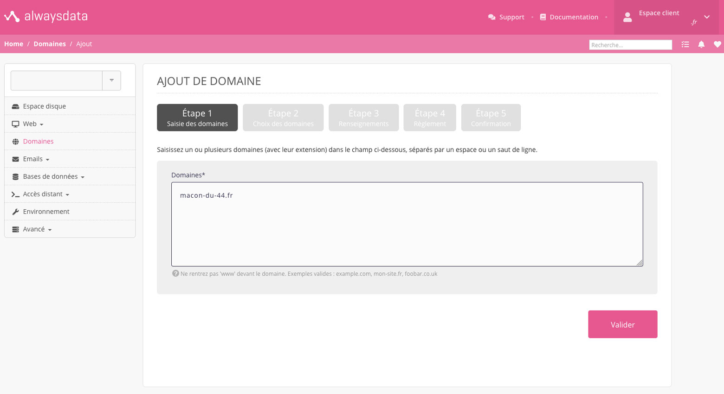Viewport: 724px width, 394px height.
Task: Open the notifications bell
Action: click(701, 45)
